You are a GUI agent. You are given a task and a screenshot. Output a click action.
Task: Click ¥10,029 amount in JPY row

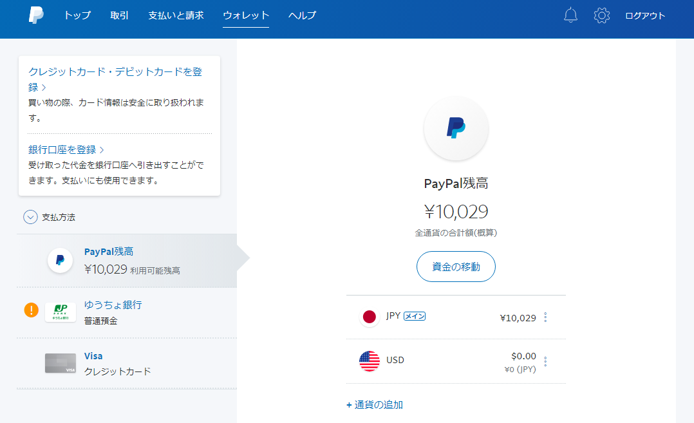coord(518,317)
